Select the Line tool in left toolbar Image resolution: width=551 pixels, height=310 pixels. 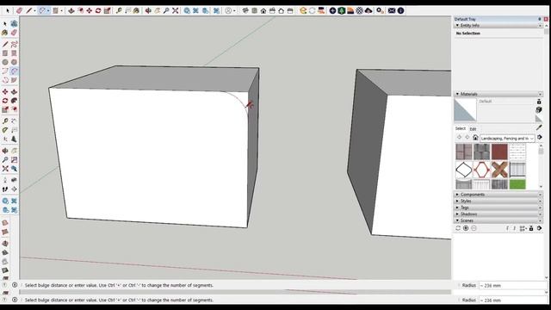pyautogui.click(x=5, y=44)
